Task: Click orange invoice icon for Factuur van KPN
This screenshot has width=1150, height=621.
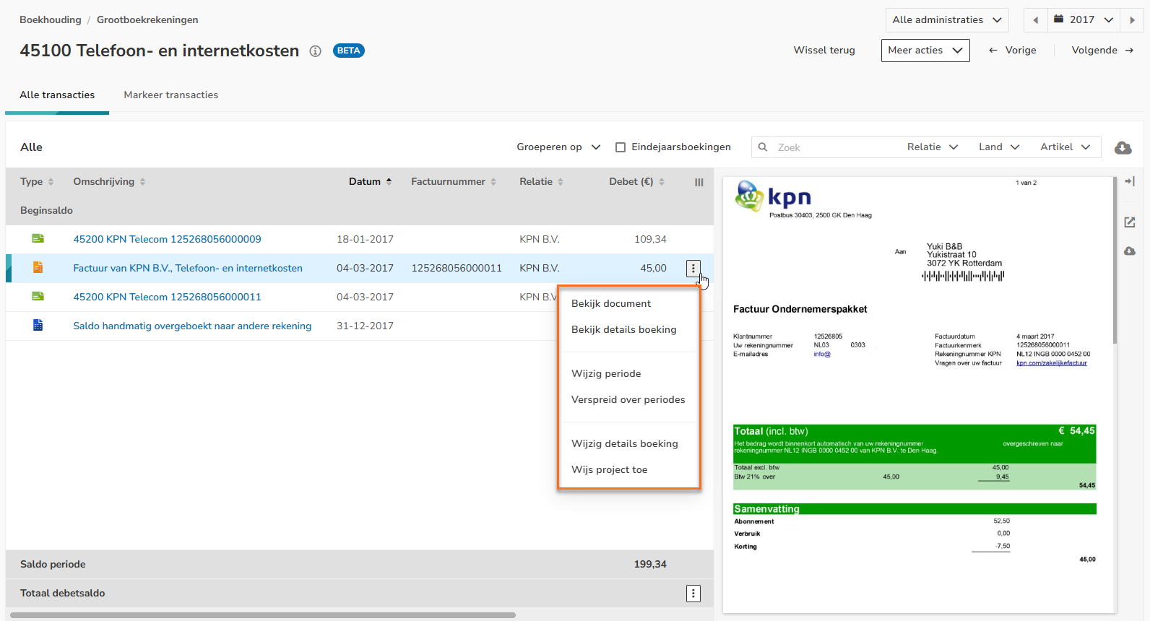Action: click(x=38, y=268)
